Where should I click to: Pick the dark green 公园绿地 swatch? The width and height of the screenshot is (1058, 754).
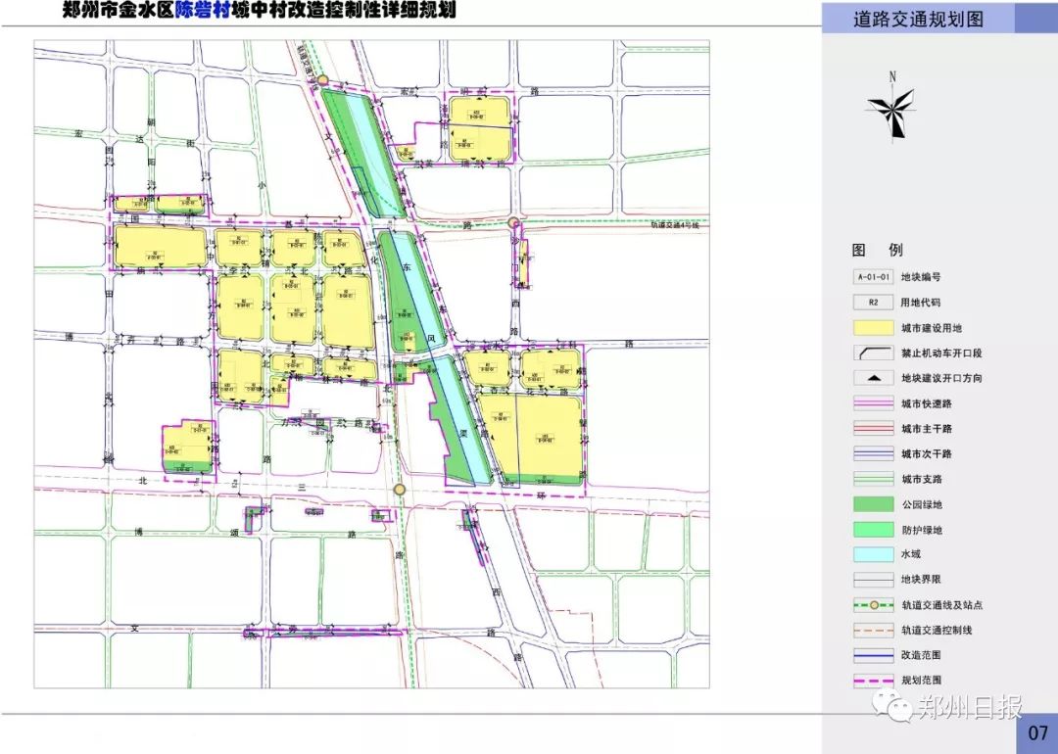[874, 504]
